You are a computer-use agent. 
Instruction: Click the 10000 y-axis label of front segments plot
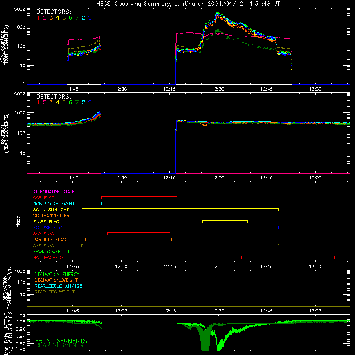point(18,9)
